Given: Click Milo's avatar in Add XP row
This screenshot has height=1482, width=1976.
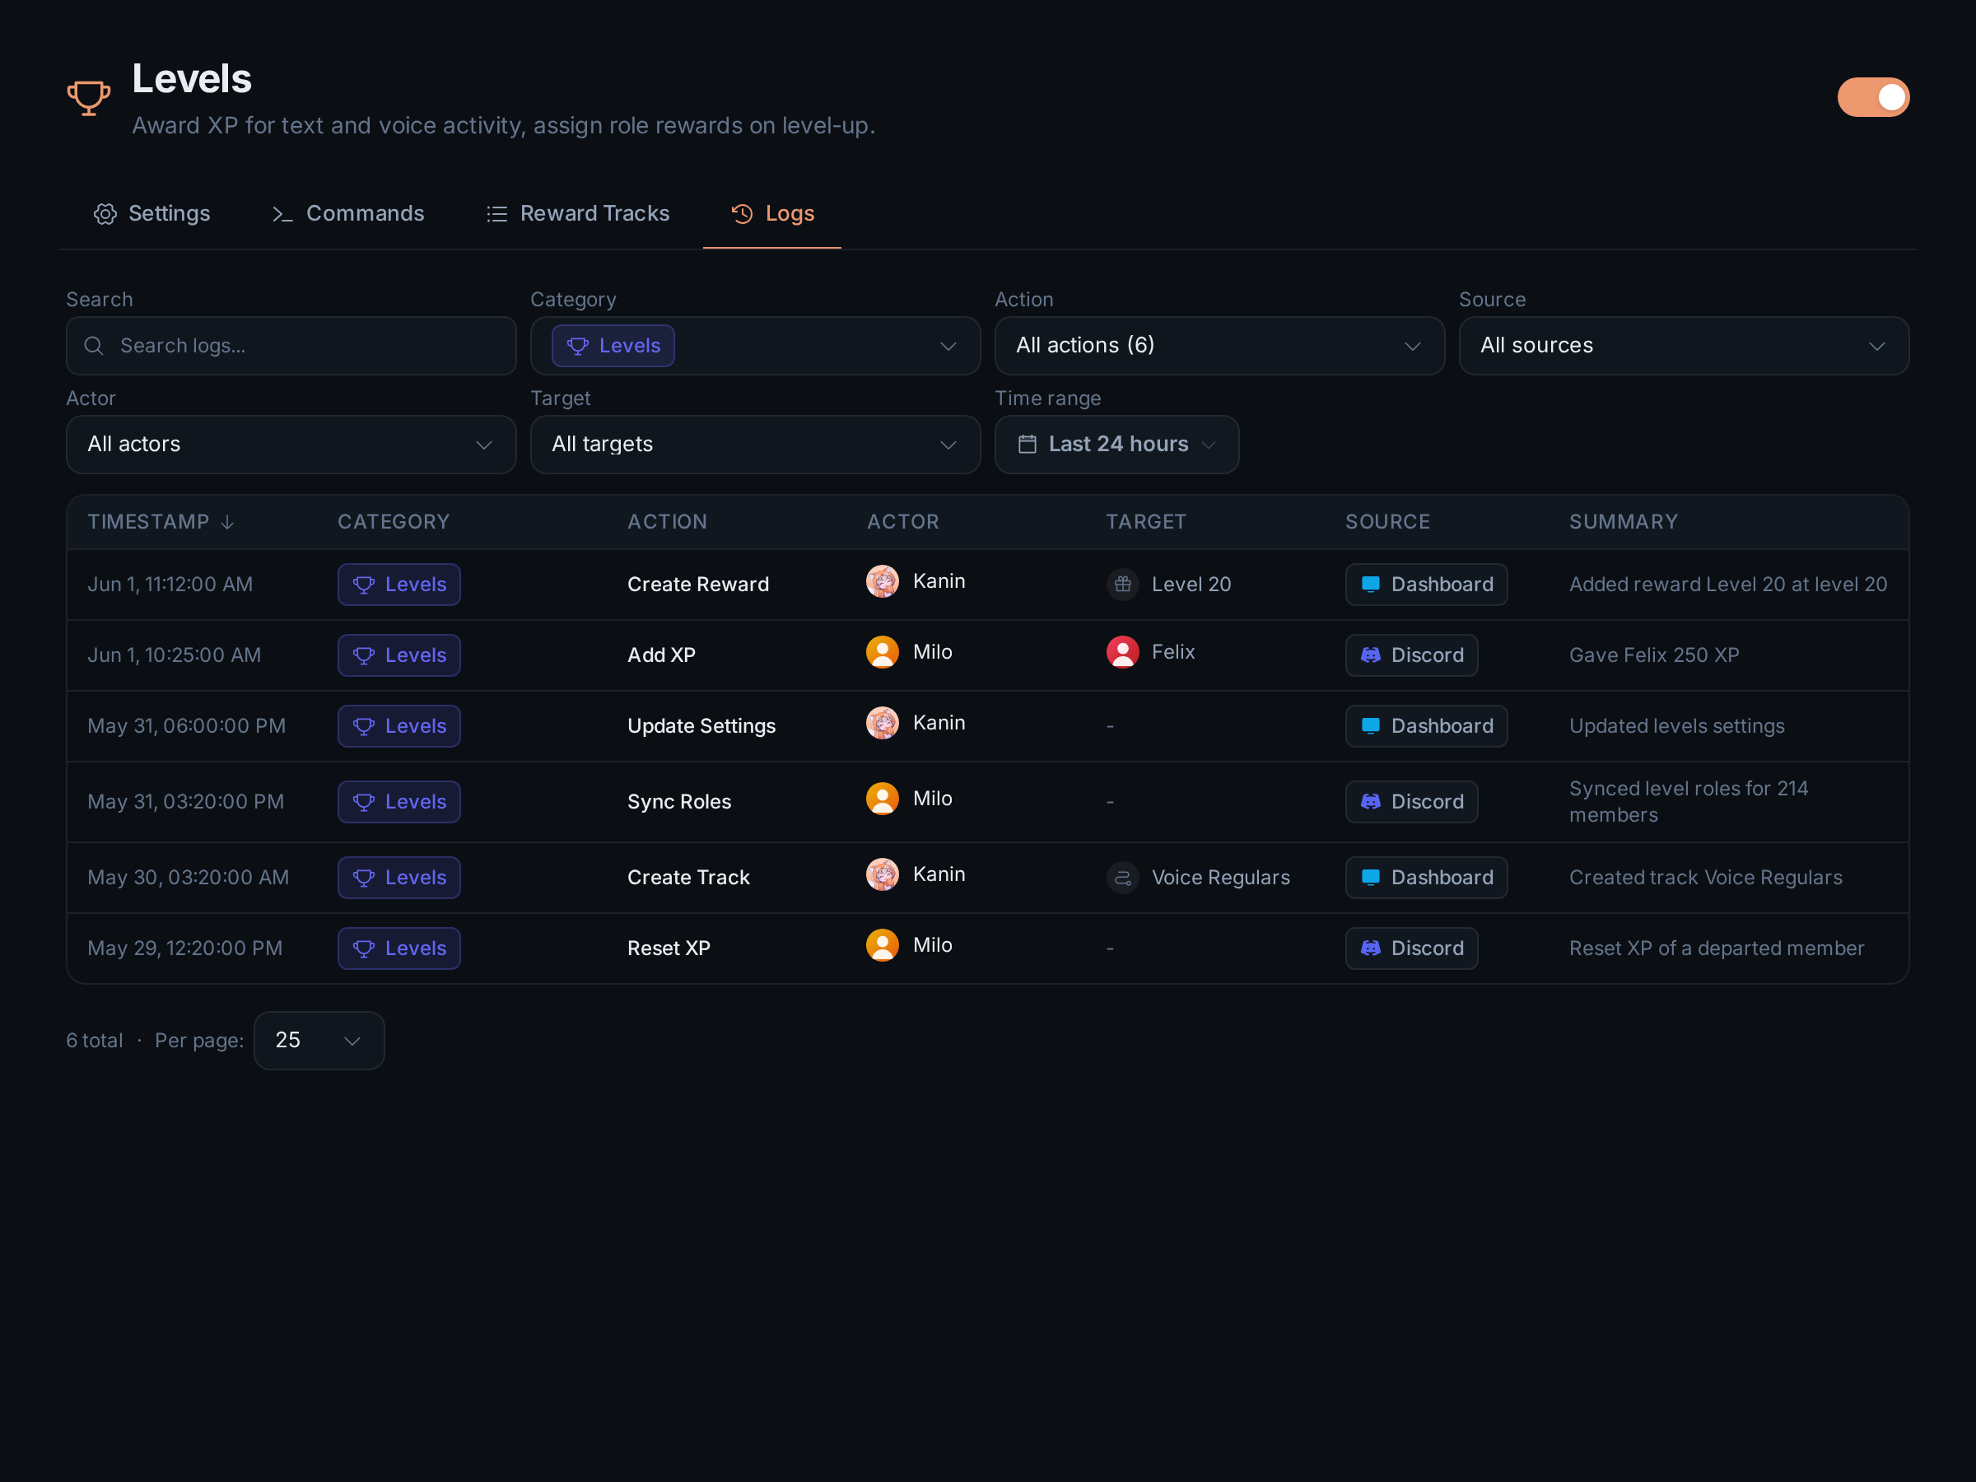Looking at the screenshot, I should coord(883,652).
